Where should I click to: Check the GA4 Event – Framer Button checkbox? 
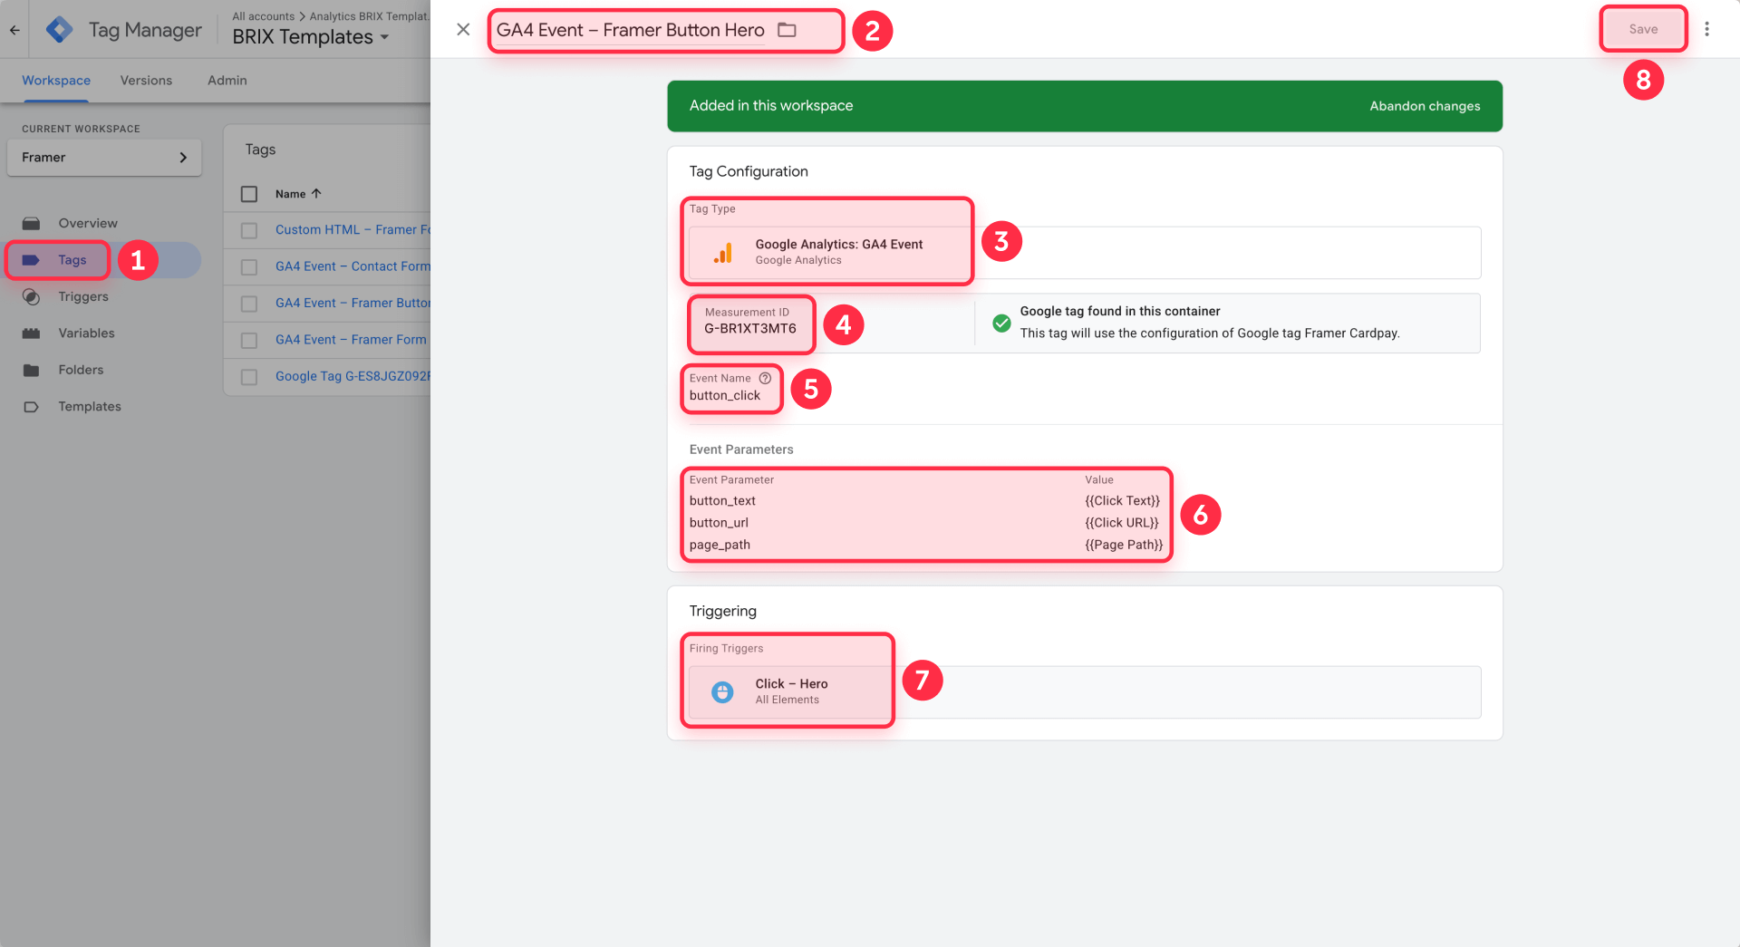tap(249, 304)
